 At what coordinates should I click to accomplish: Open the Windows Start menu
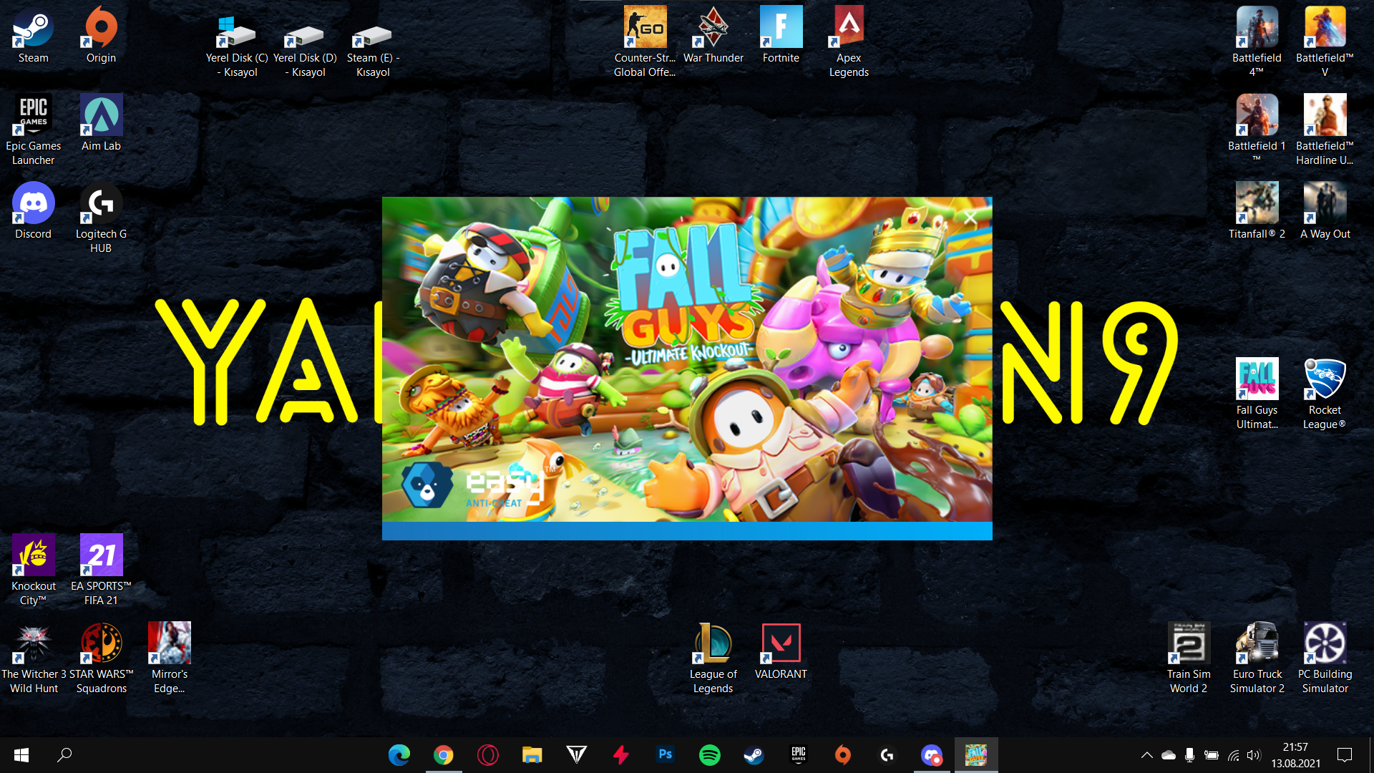[21, 755]
